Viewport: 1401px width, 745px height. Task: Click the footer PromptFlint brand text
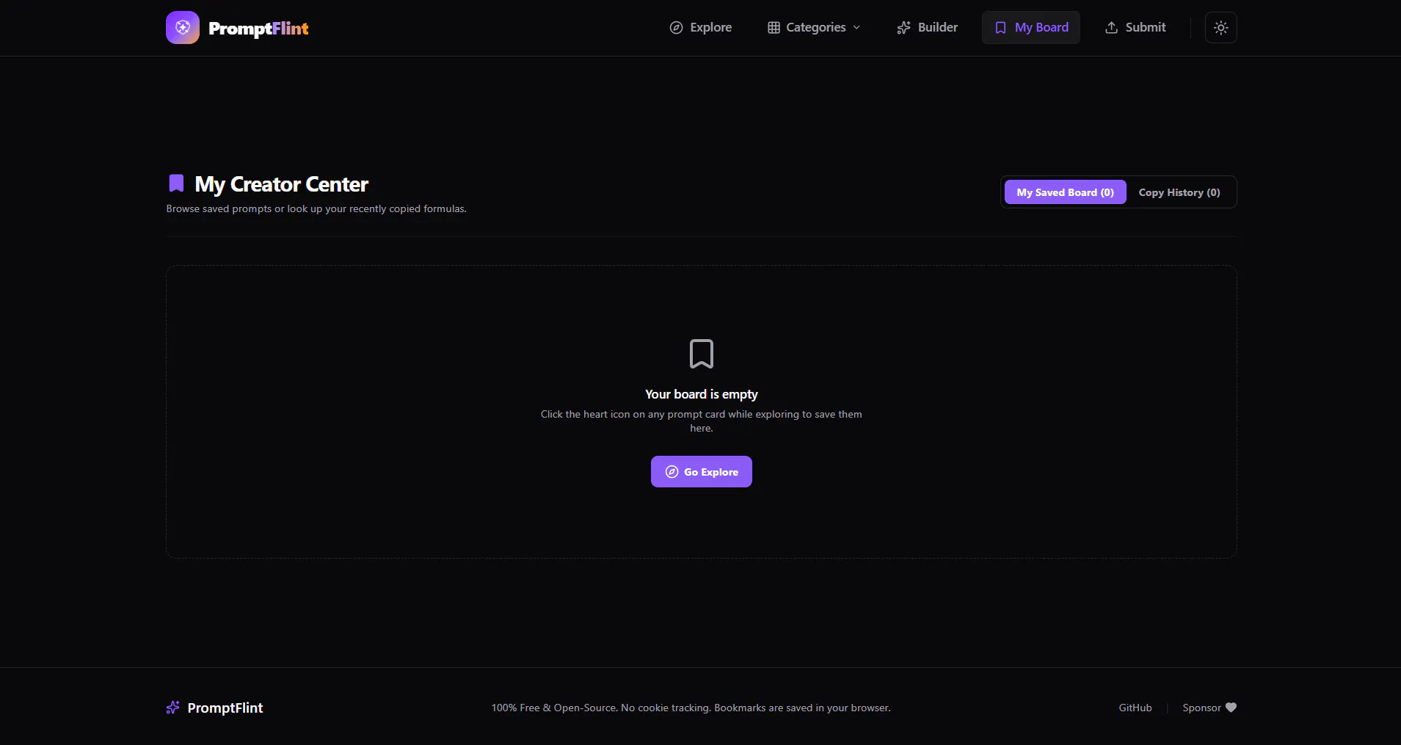coord(225,708)
